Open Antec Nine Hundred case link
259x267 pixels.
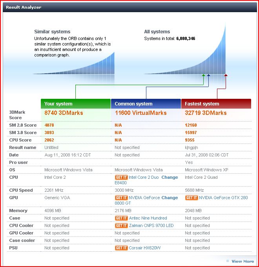[148, 218]
